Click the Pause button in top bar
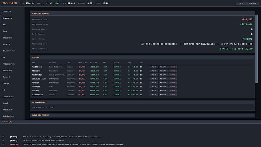This screenshot has width=261, height=147. (x=241, y=3)
